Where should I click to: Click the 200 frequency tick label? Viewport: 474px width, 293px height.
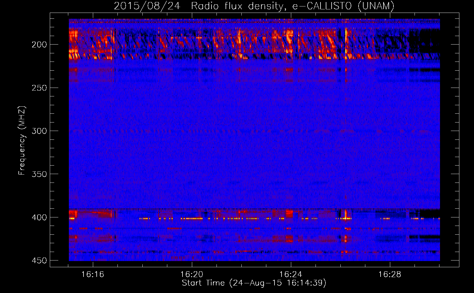tap(39, 45)
